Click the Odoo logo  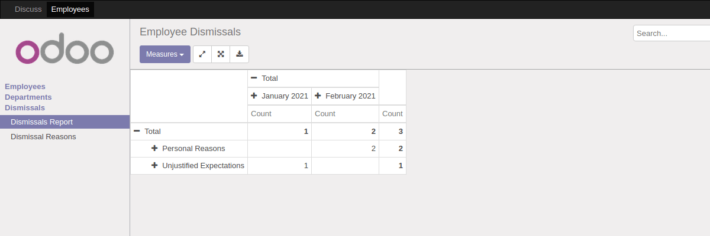(64, 52)
